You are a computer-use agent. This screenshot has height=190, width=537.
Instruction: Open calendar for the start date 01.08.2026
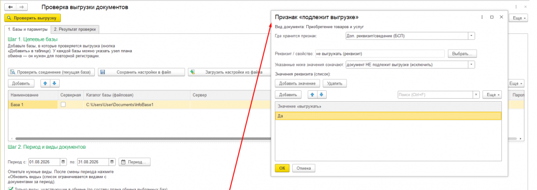pyautogui.click(x=63, y=162)
